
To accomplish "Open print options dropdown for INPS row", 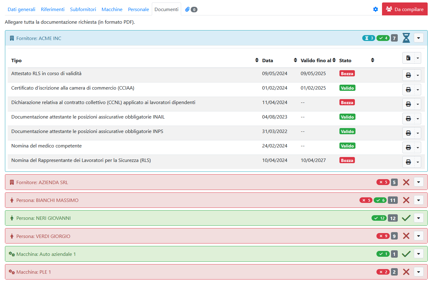I will tap(418, 133).
